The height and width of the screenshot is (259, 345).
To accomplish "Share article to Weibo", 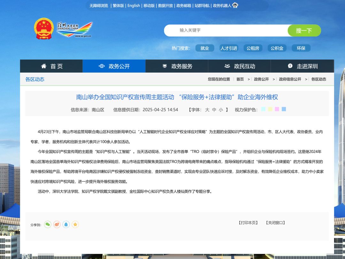I will pos(57,224).
